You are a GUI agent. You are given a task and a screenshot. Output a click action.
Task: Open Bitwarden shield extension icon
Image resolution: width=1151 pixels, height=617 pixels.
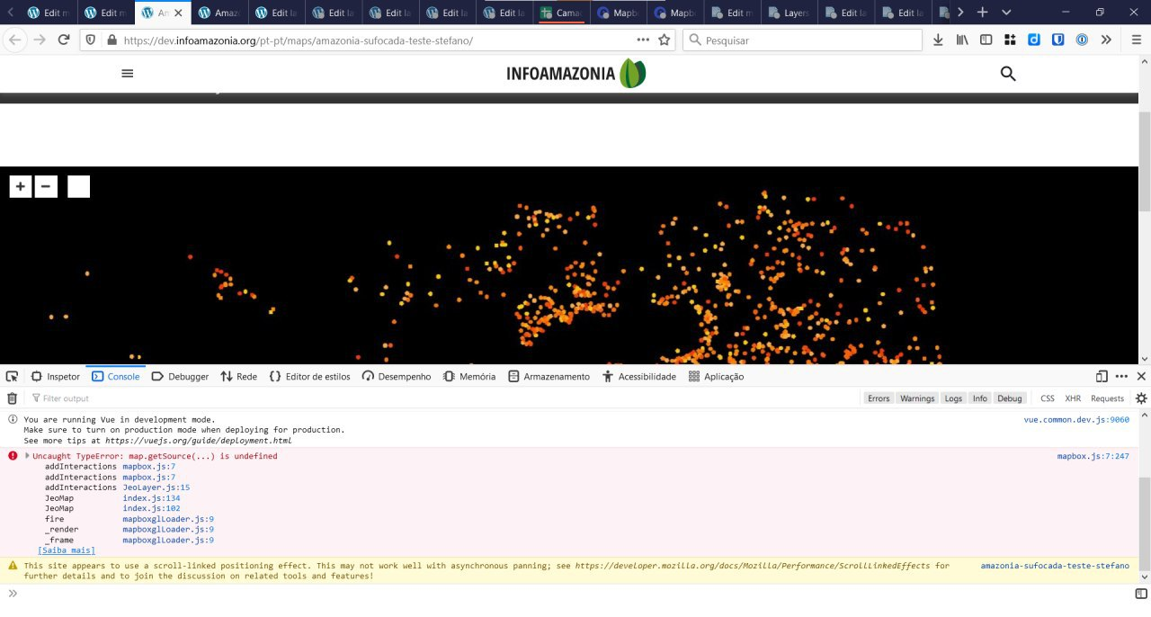[x=1058, y=40]
